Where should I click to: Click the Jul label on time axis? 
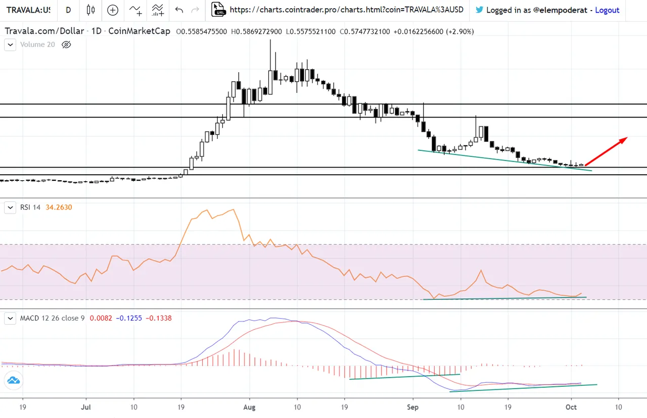(x=86, y=406)
